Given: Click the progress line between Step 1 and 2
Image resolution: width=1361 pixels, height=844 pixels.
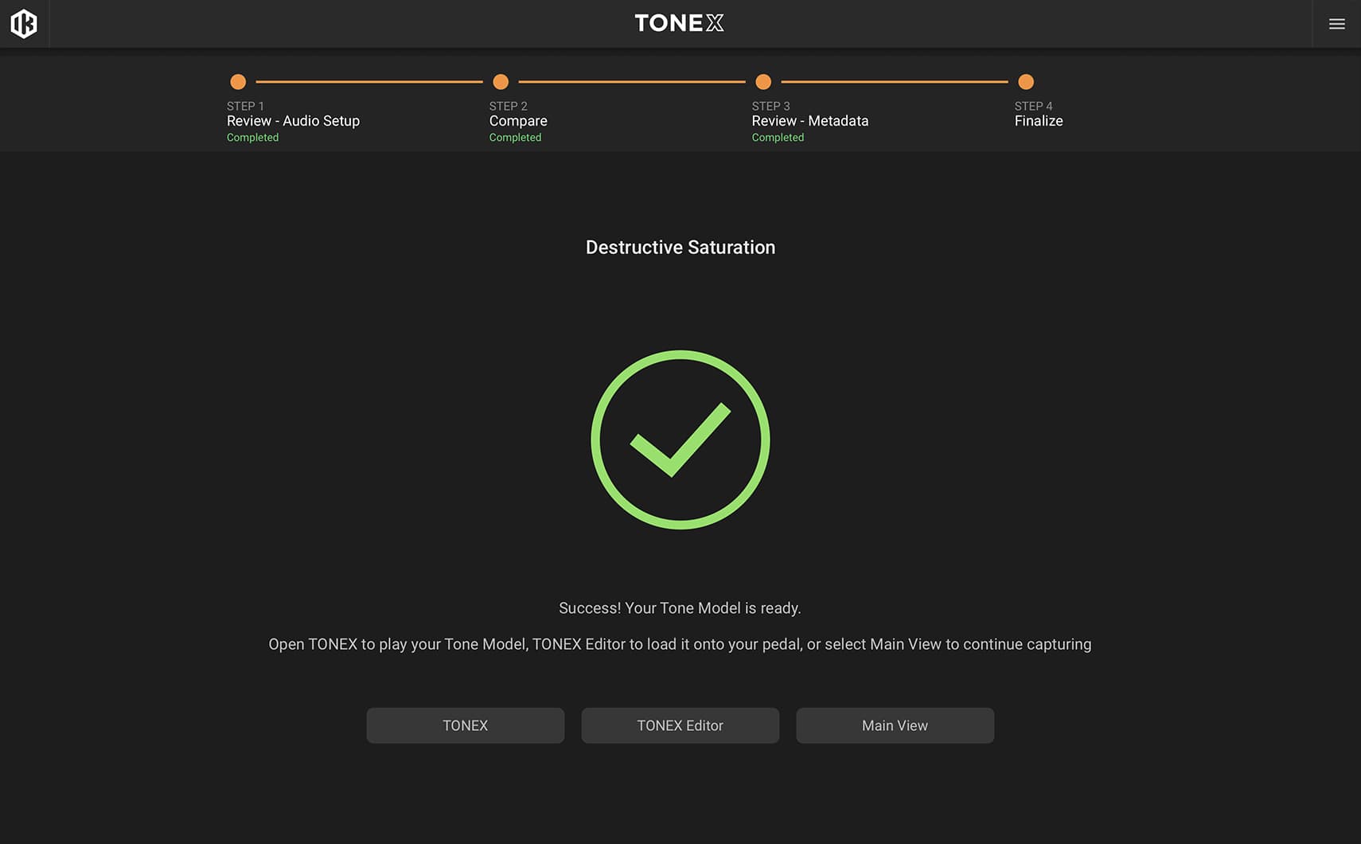Looking at the screenshot, I should pos(369,82).
